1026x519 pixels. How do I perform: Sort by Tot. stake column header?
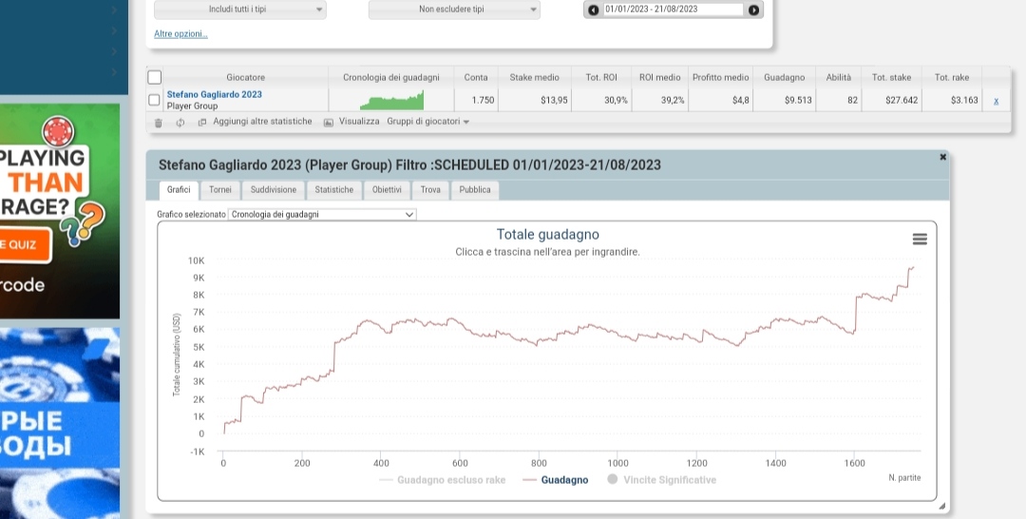tap(891, 77)
